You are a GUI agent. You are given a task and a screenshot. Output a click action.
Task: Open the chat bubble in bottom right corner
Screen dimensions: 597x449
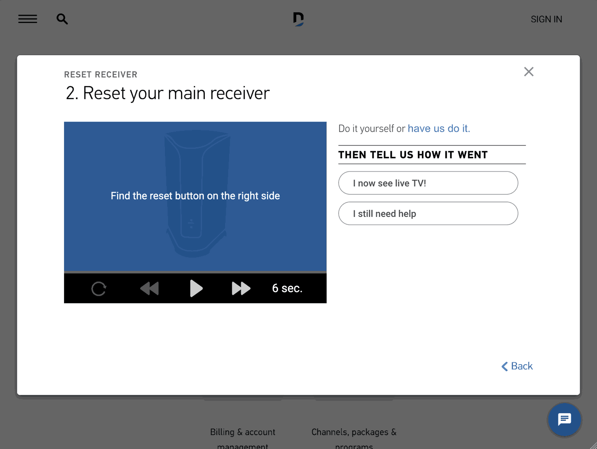[x=564, y=419]
